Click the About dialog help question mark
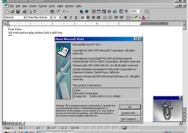The height and width of the screenshot is (133, 188). 136,39
